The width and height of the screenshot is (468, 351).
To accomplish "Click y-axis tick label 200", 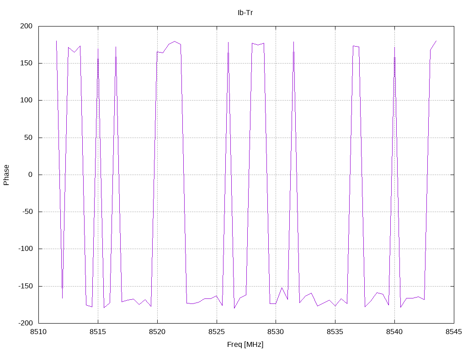I will [x=26, y=26].
